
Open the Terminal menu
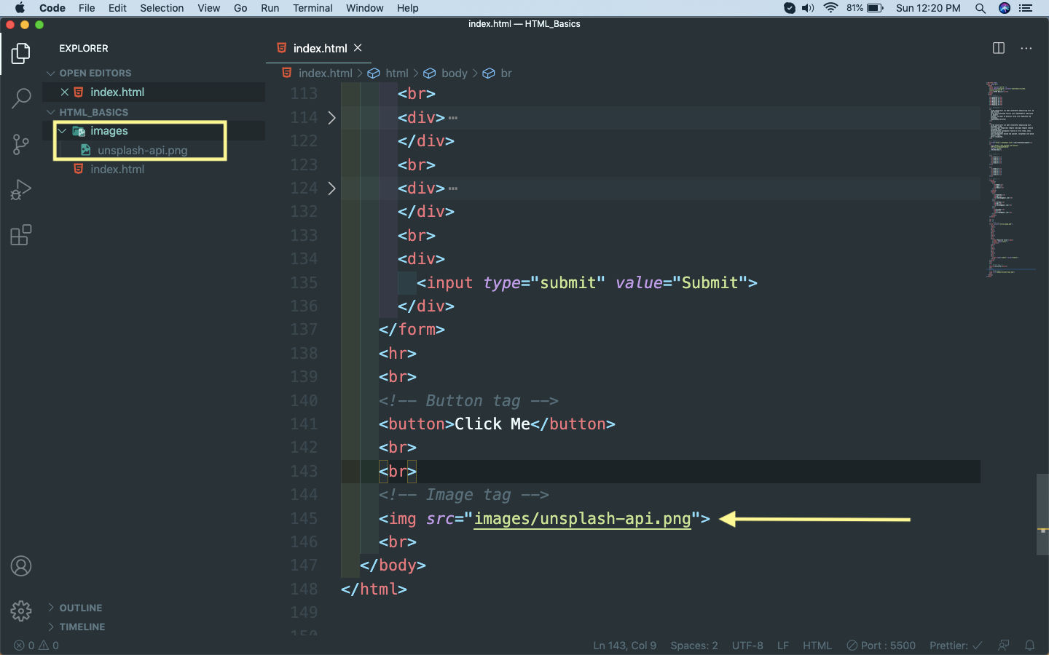coord(313,8)
